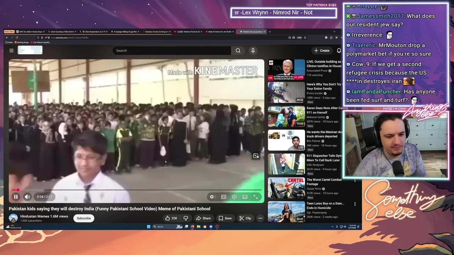The width and height of the screenshot is (454, 255).
Task: Open more actions three-dot menu
Action: click(x=260, y=218)
